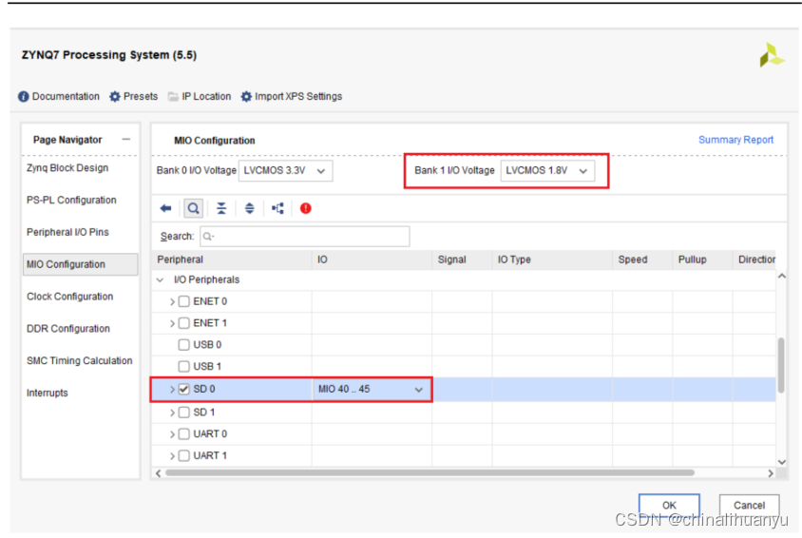Click the IO column header

(372, 259)
